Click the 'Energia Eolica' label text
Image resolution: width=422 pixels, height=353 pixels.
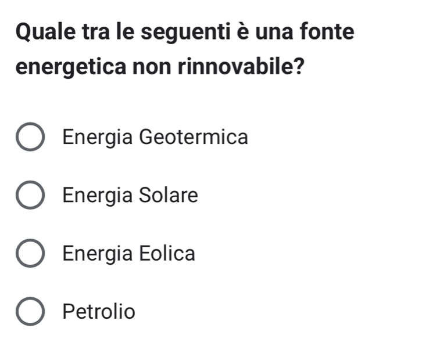coord(129,254)
